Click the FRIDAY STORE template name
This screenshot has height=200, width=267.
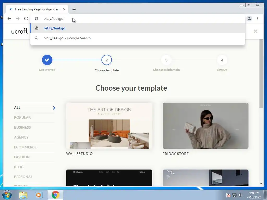pyautogui.click(x=175, y=154)
